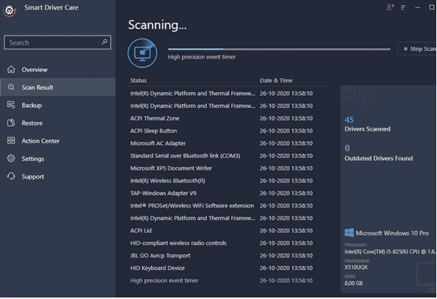Click the Settings gear icon
437x299 pixels.
11,159
